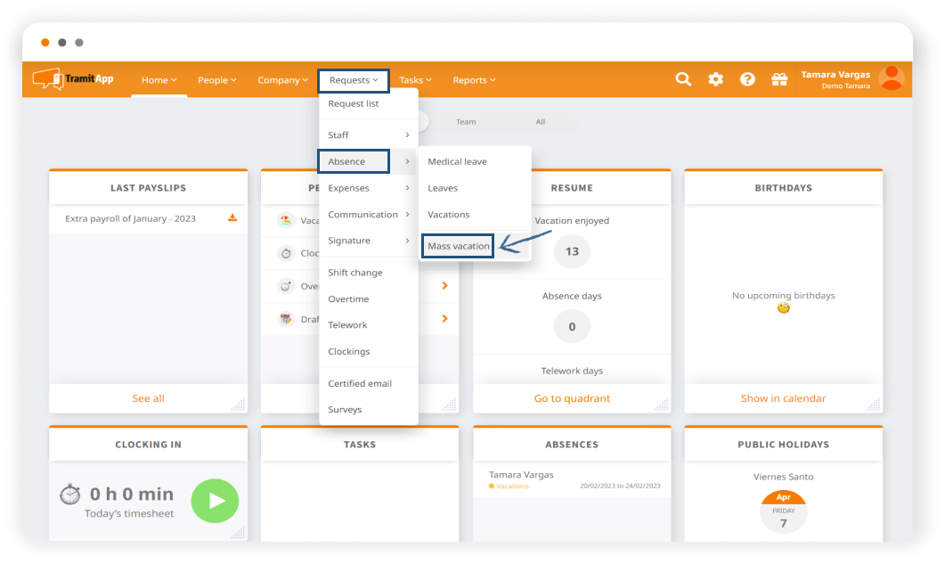The height and width of the screenshot is (564, 945).
Task: Expand the Expenses submenu
Action: click(368, 188)
